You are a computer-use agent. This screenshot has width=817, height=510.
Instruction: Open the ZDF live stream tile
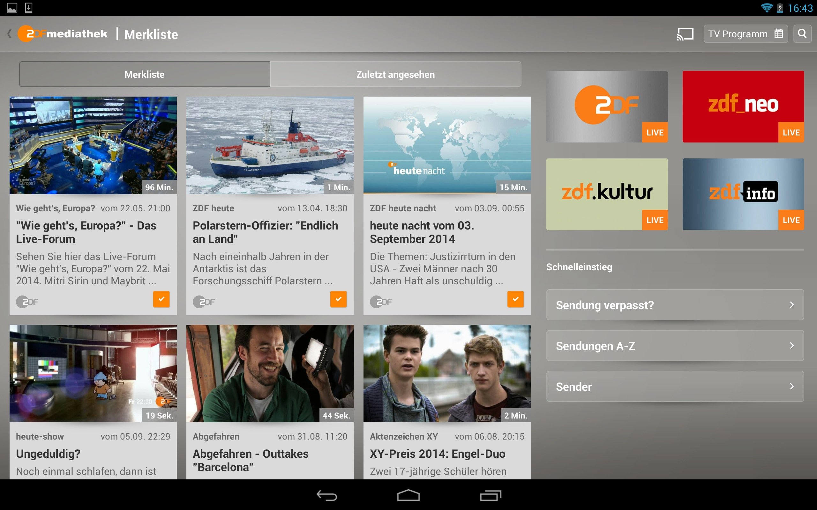[x=607, y=106]
